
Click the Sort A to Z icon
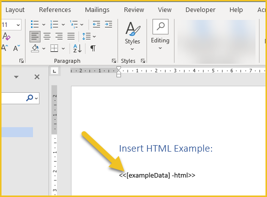point(77,48)
